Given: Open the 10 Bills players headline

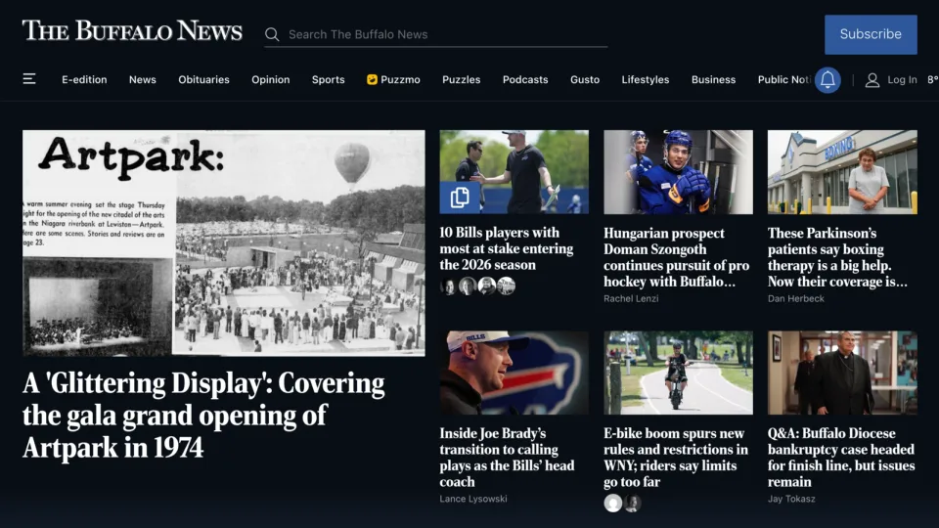Looking at the screenshot, I should [506, 248].
